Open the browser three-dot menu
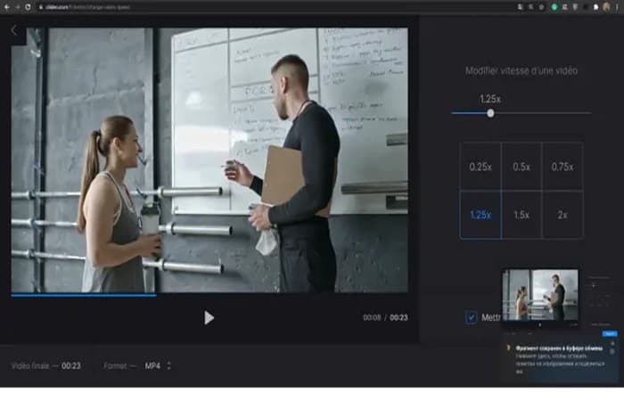 [x=617, y=7]
